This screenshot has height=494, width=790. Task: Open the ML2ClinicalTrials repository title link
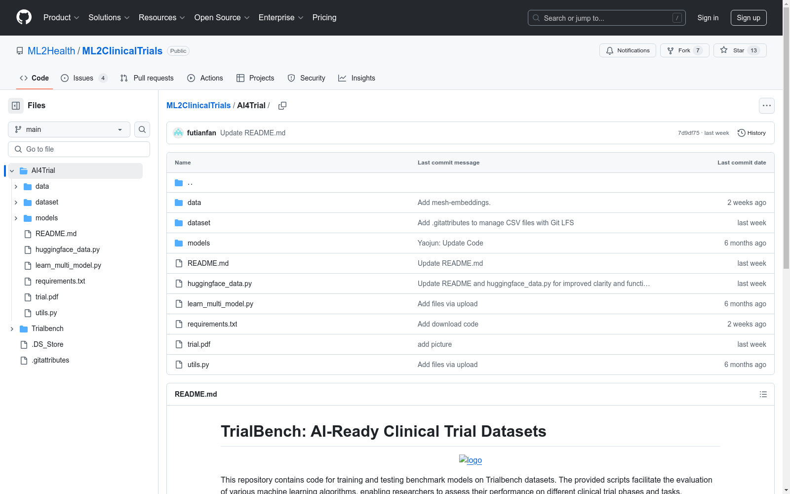pyautogui.click(x=122, y=51)
